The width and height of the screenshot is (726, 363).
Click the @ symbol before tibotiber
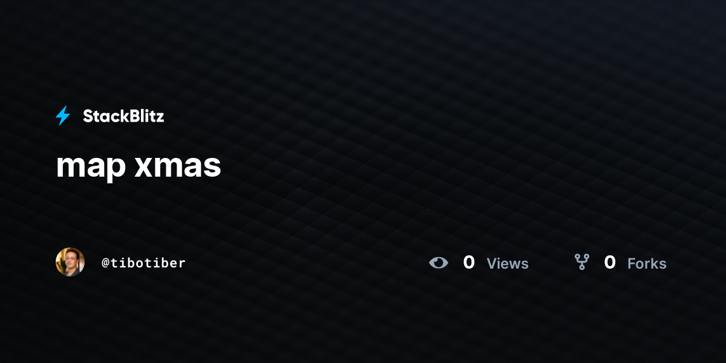click(105, 263)
